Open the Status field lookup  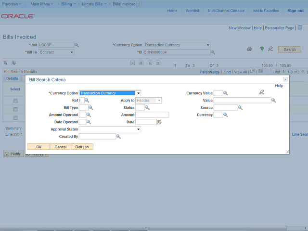click(x=147, y=108)
